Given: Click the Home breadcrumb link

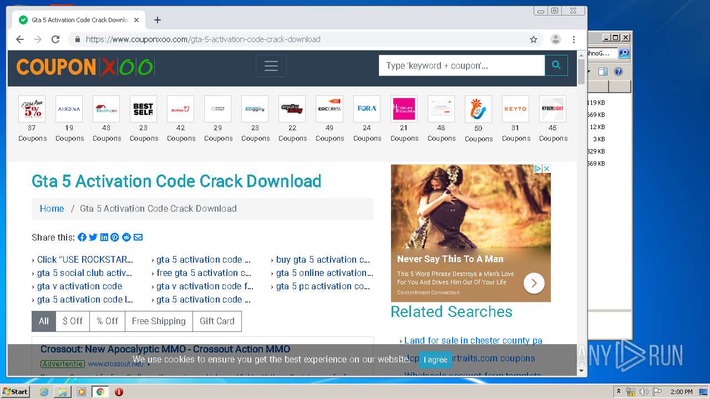Looking at the screenshot, I should pyautogui.click(x=52, y=208).
